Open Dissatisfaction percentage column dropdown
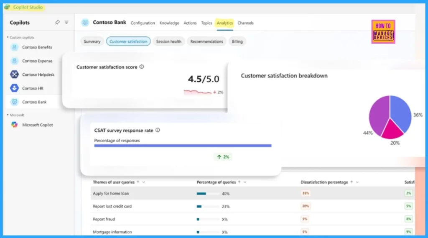Screen dimensions: 428x238 (357, 182)
